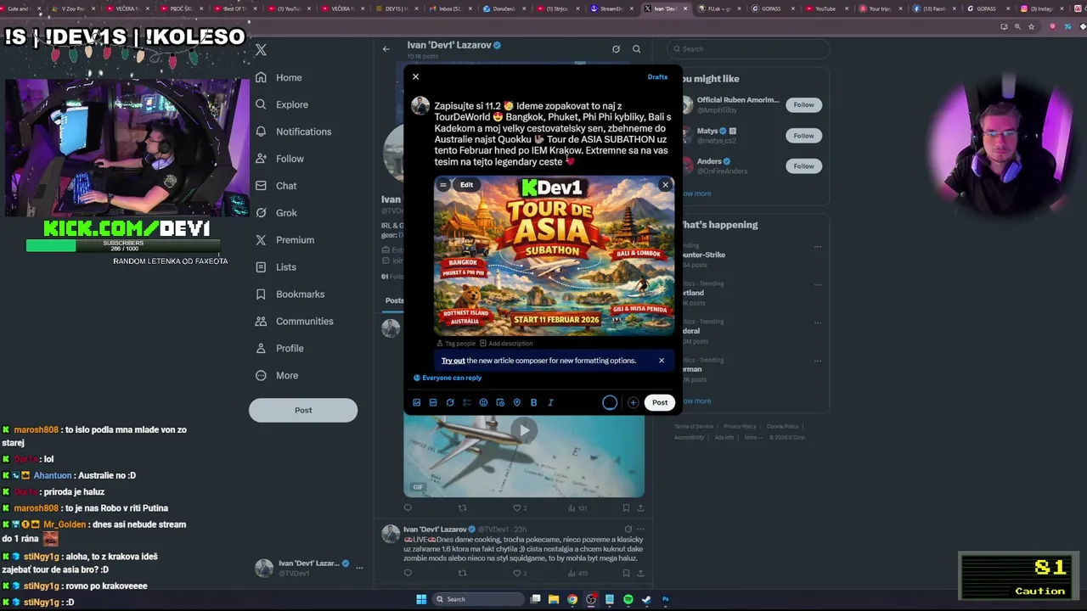Open the emoji picker in the composer
This screenshot has height=611, width=1087.
[x=483, y=403]
